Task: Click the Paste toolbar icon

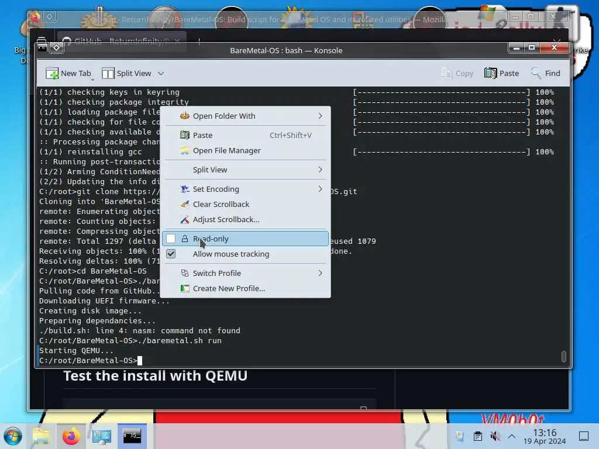Action: click(491, 73)
